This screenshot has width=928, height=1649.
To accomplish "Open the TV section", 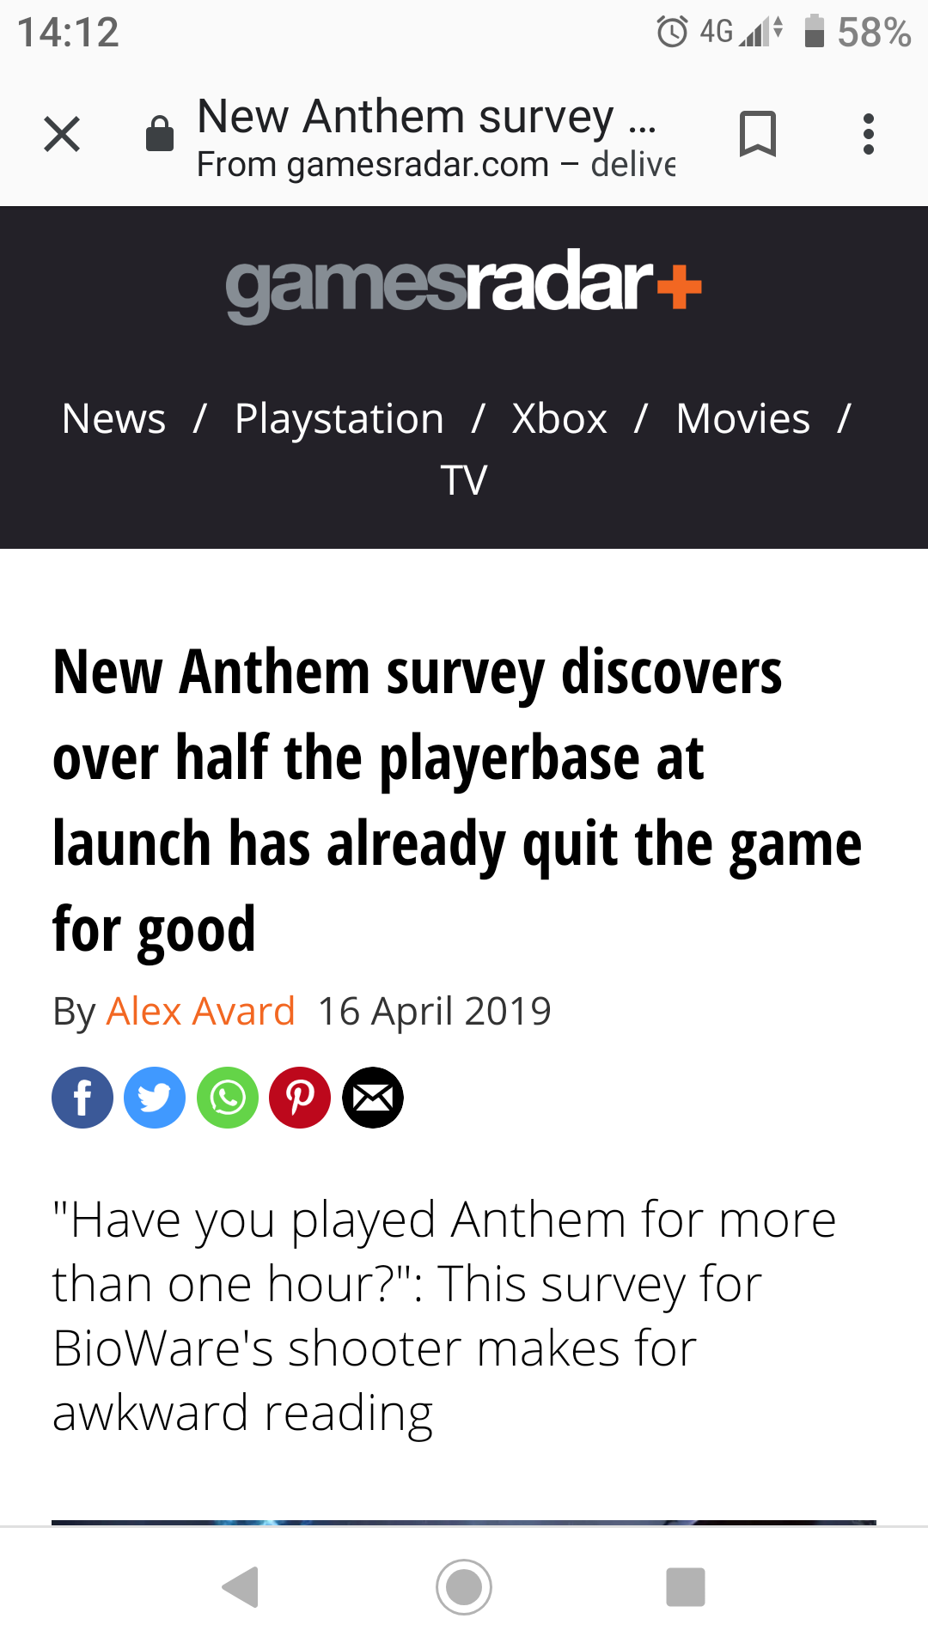I will 464,480.
